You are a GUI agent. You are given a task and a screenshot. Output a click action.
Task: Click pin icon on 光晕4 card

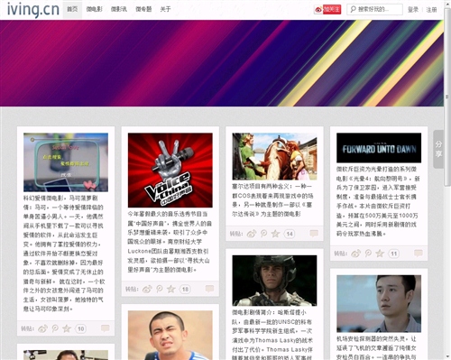[x=368, y=254]
